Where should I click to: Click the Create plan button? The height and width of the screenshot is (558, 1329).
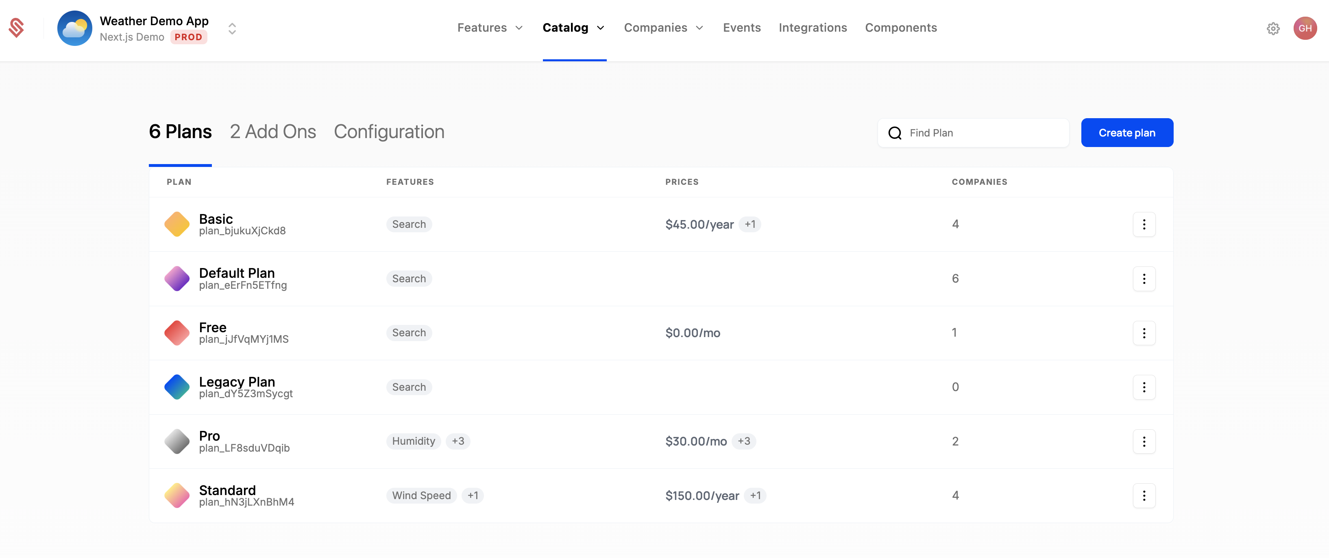point(1127,132)
